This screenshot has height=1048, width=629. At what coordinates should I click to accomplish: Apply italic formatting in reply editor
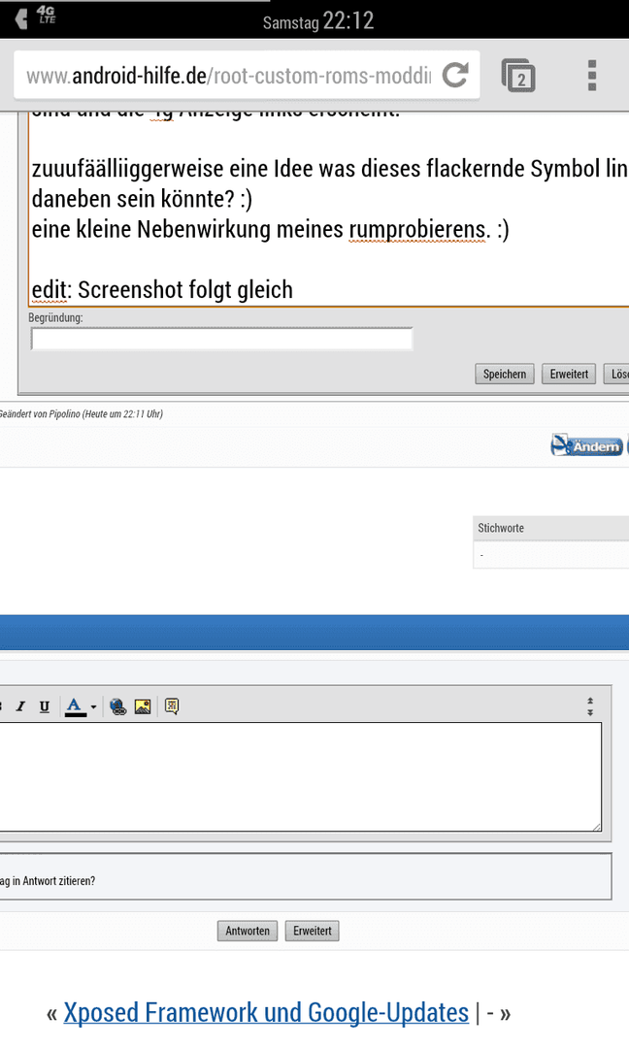coord(20,706)
